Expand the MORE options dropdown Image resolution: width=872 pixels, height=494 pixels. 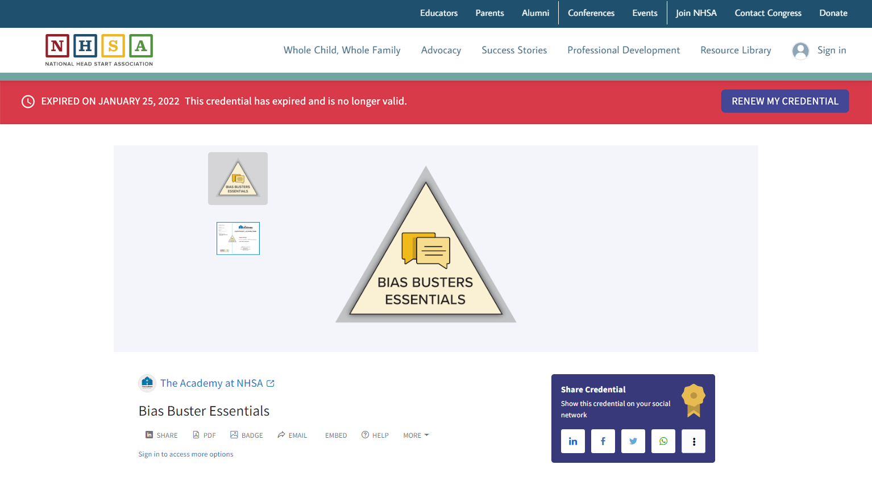416,435
